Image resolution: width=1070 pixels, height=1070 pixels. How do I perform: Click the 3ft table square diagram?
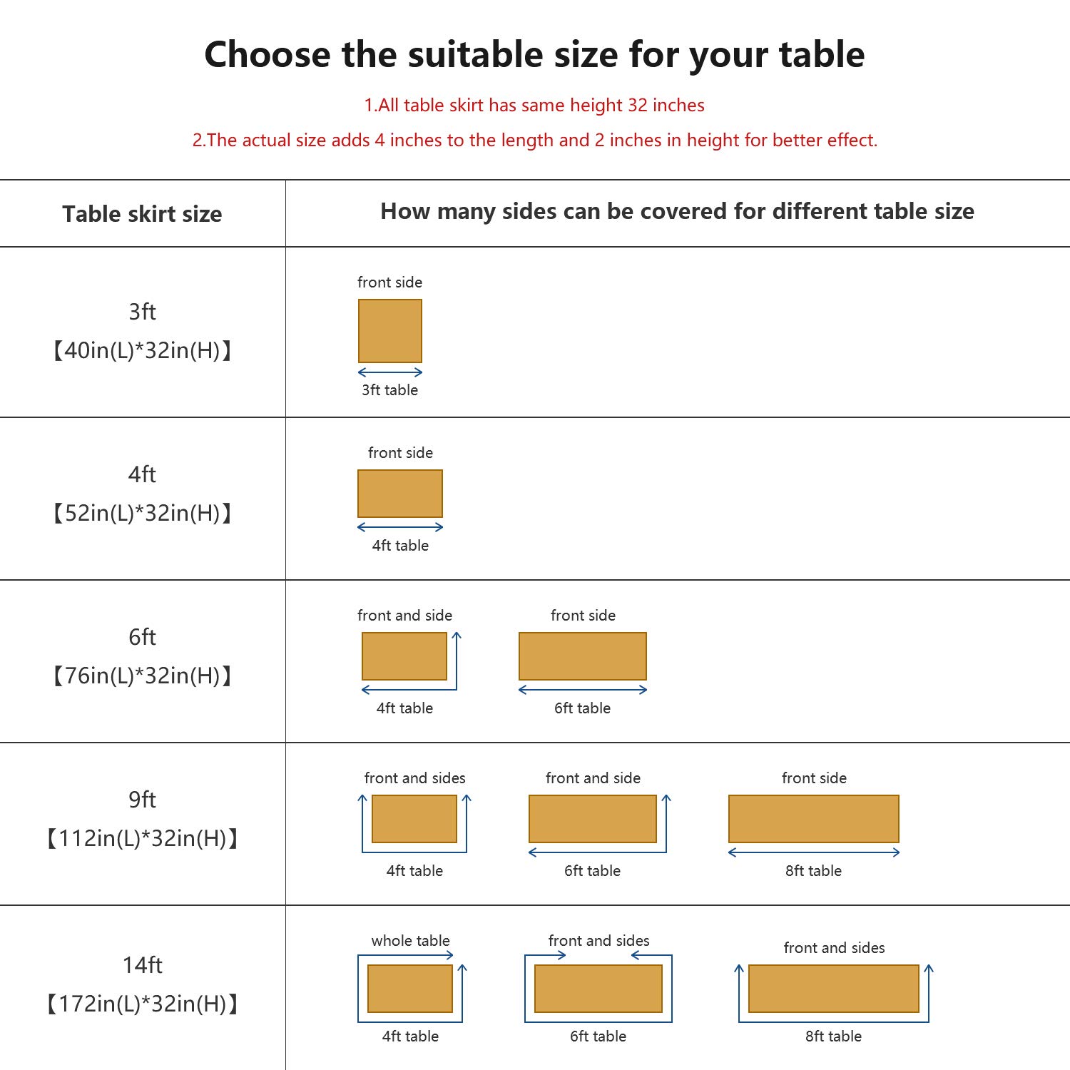click(x=389, y=331)
